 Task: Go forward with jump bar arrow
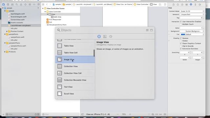point(50,4)
